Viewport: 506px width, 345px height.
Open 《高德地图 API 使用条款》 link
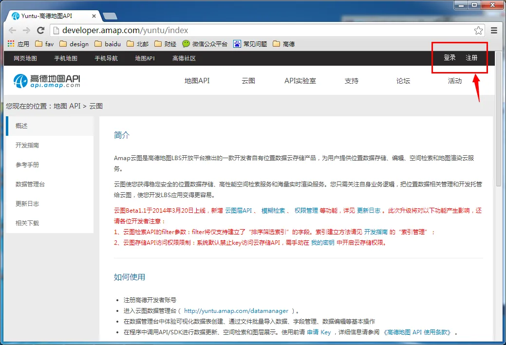click(416, 332)
